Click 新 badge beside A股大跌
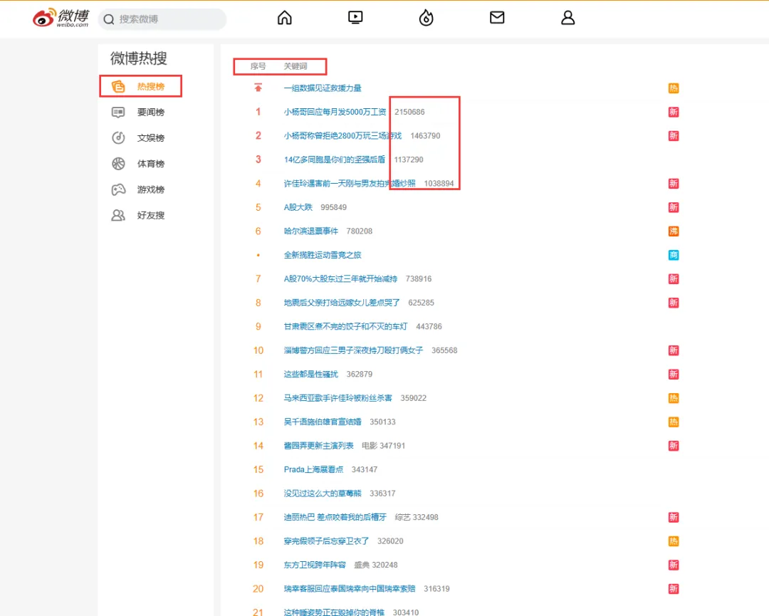The width and height of the screenshot is (769, 616). click(674, 207)
